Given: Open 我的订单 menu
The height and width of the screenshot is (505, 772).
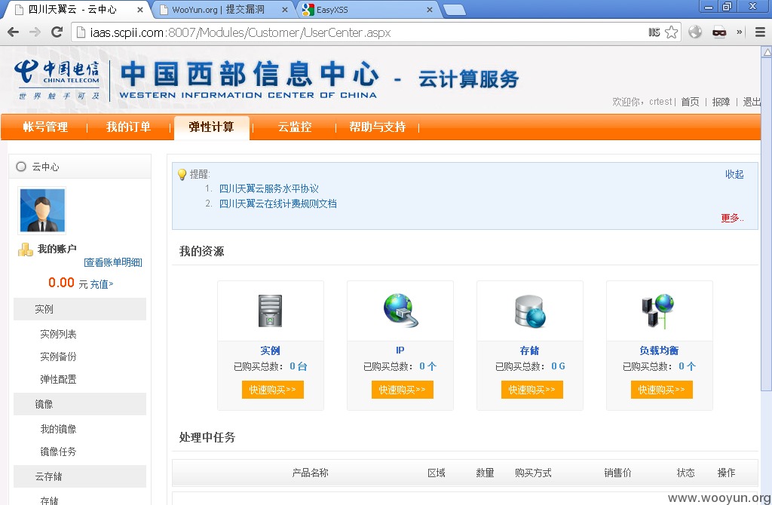Looking at the screenshot, I should click(128, 127).
